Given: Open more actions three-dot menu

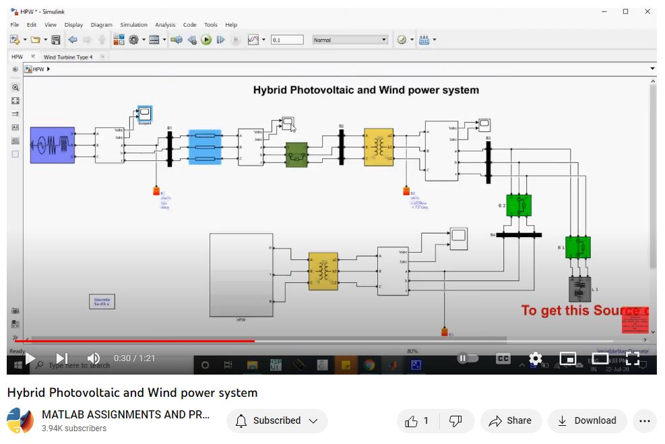Looking at the screenshot, I should 644,421.
